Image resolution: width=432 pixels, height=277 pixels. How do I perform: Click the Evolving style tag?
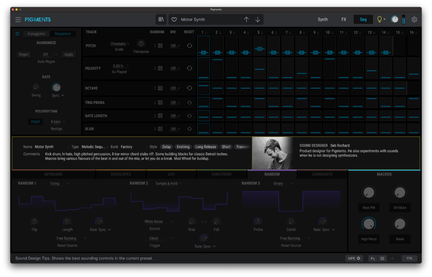point(183,147)
